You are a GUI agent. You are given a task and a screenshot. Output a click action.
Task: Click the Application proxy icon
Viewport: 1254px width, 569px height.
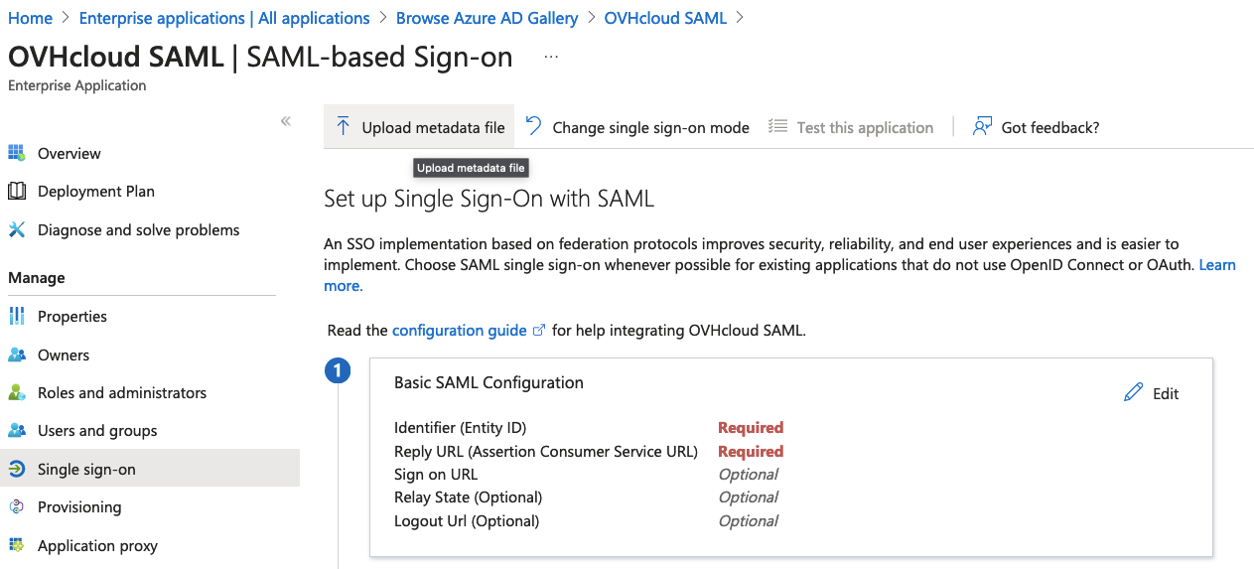[16, 545]
